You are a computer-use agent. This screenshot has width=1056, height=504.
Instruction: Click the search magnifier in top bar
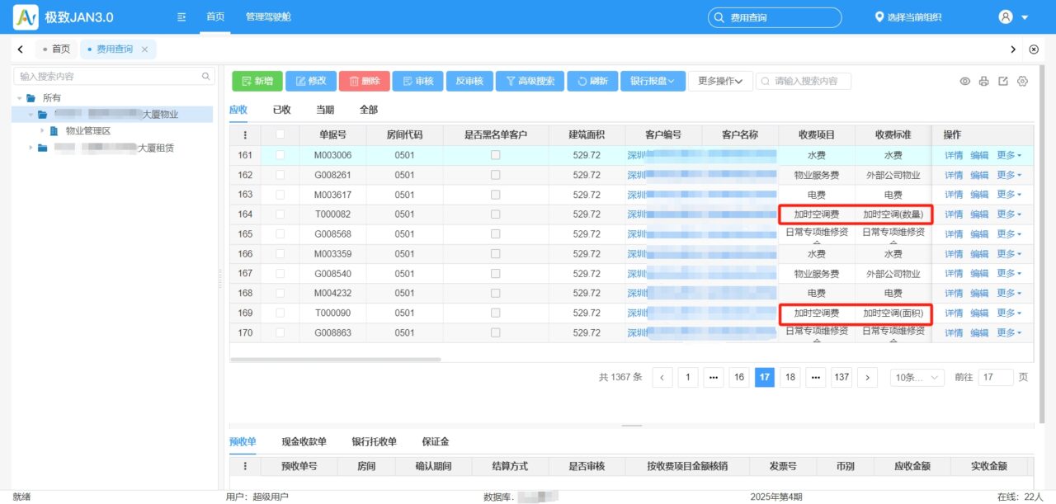pyautogui.click(x=719, y=17)
